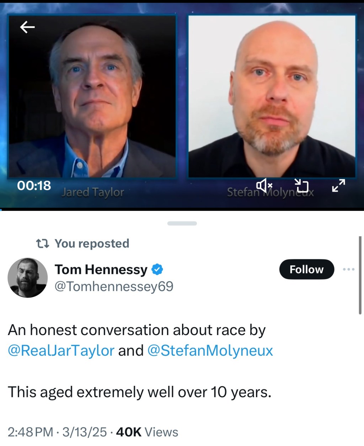
Task: Toggle following by pressing Follow
Action: tap(306, 269)
